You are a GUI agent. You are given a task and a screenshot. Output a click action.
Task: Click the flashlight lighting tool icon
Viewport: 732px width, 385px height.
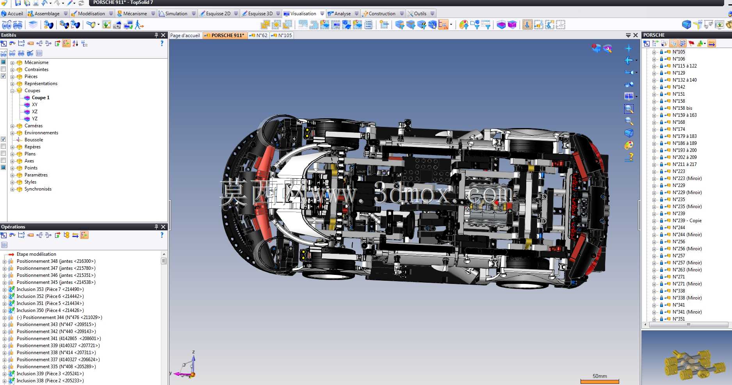[91, 25]
